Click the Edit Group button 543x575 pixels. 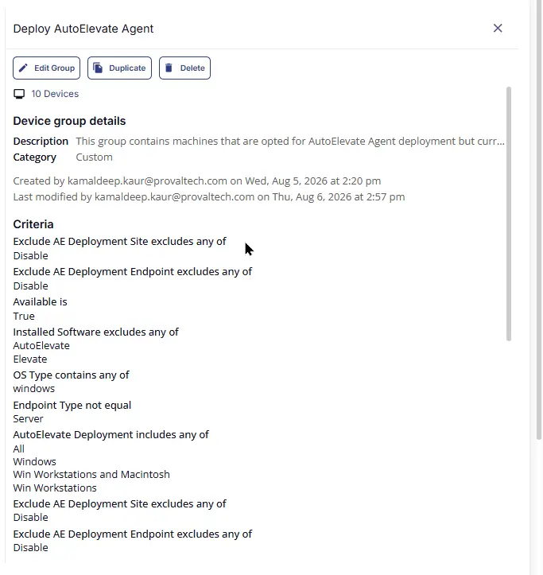tap(47, 68)
